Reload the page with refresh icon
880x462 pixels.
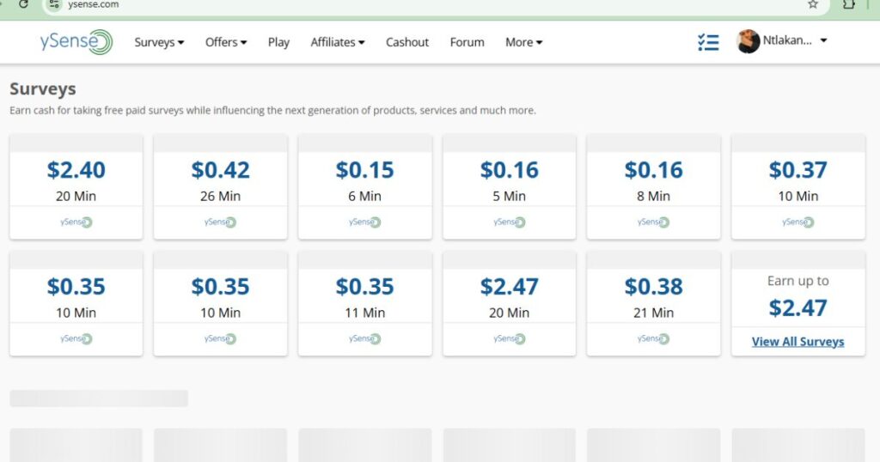pos(23,4)
